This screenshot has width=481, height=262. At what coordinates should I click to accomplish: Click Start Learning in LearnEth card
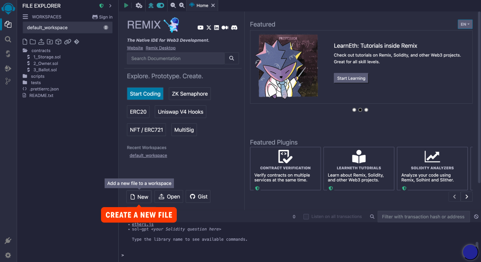351,78
